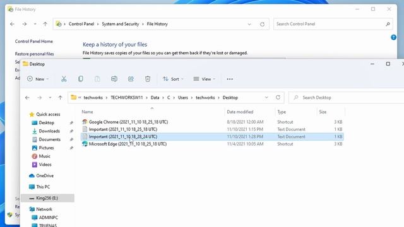Screen dimensions: 404x227
Task: Refresh the File History control panel
Action: [x=263, y=24]
